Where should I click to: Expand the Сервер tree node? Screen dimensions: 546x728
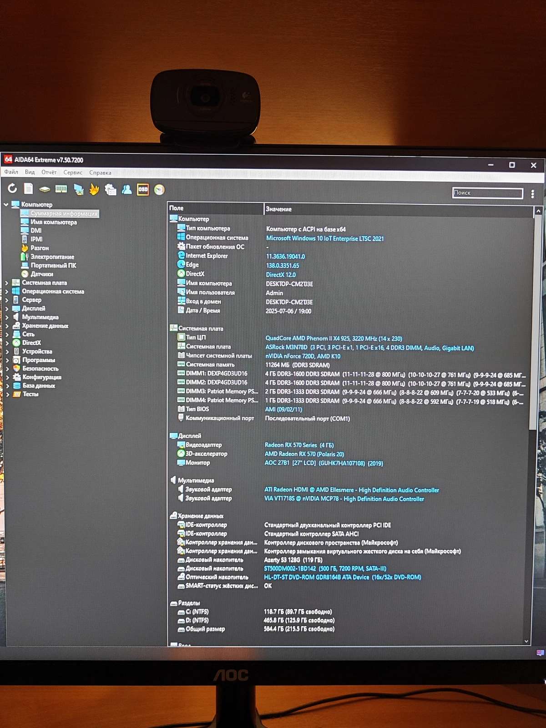coord(6,300)
